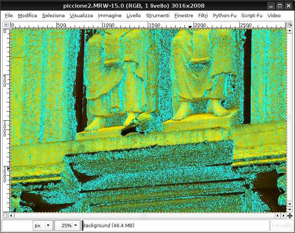Open the Python-Fu menu

coord(224,15)
